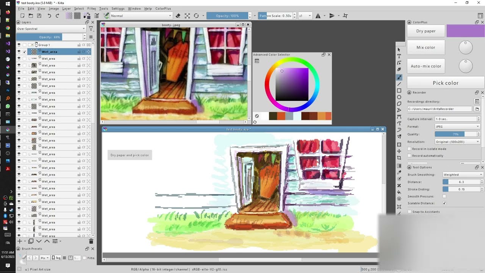Toggle eraser mode in the toolbar

pos(178,16)
